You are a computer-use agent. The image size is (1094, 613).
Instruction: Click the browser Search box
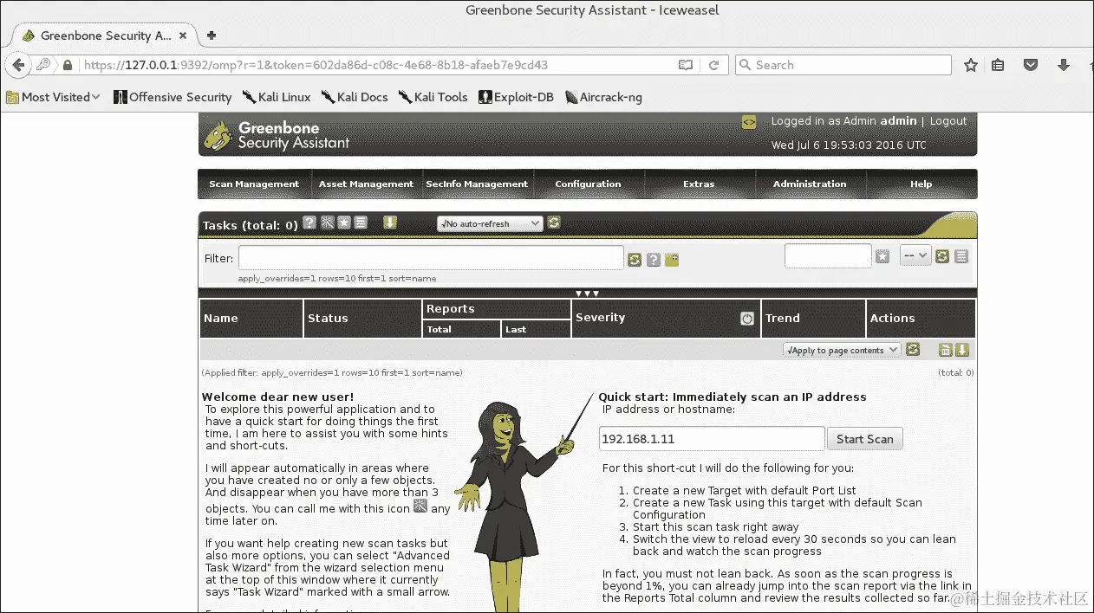[843, 65]
